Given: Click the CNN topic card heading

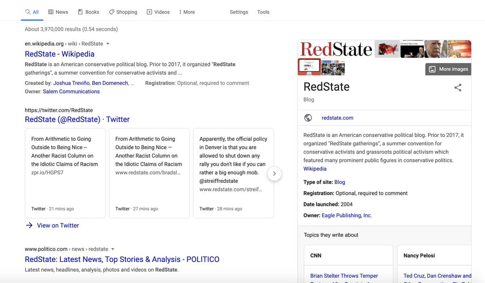Looking at the screenshot, I should click(316, 256).
